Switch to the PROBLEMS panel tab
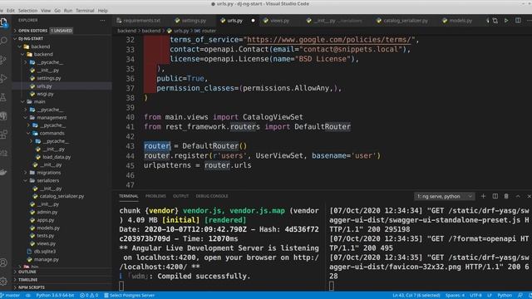 click(155, 196)
